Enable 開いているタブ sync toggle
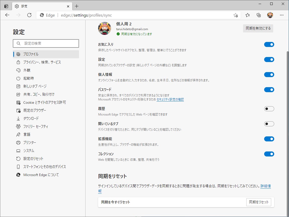Image resolution: width=289 pixels, height=217 pixels. pos(269,124)
